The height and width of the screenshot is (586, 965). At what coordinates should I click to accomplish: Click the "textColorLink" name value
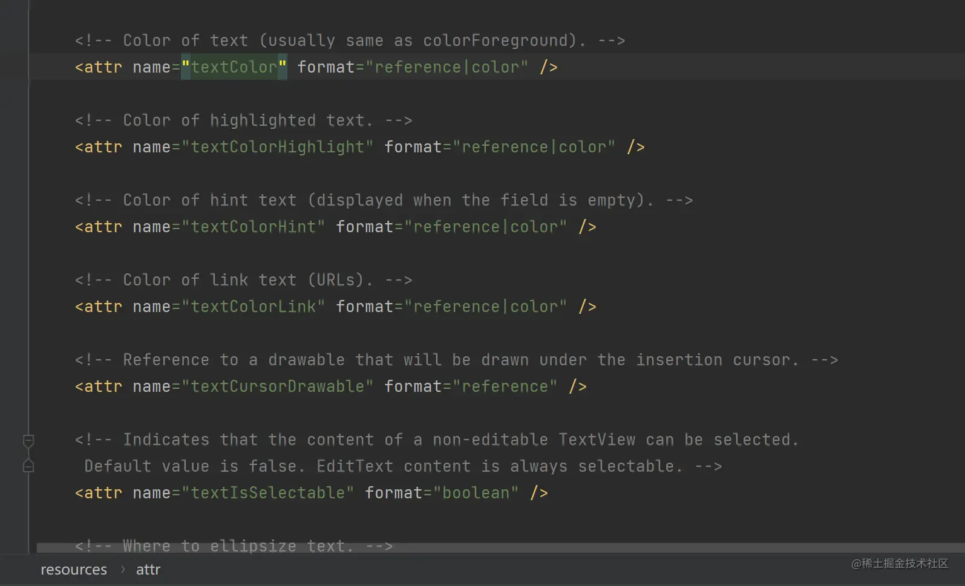coord(254,307)
